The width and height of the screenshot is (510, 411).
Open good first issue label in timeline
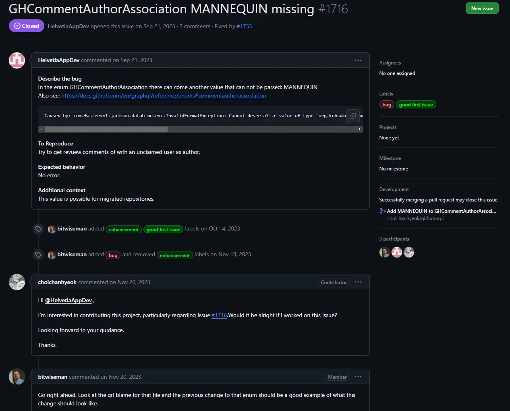coord(163,229)
